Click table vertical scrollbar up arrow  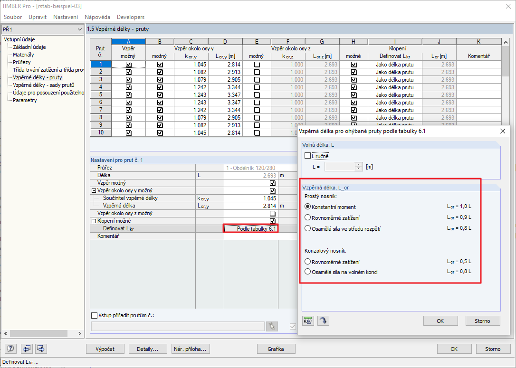506,42
